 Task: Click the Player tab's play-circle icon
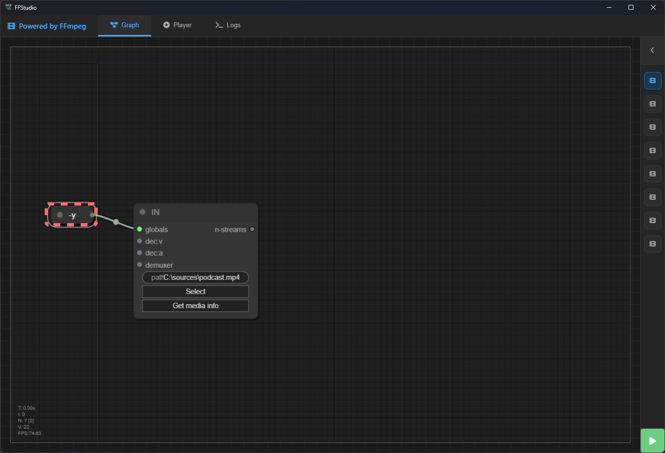(166, 25)
